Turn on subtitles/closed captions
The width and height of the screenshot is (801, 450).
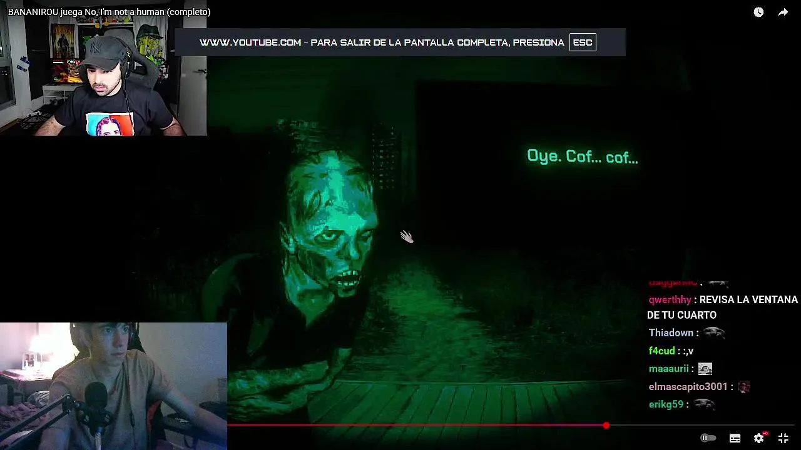(735, 438)
